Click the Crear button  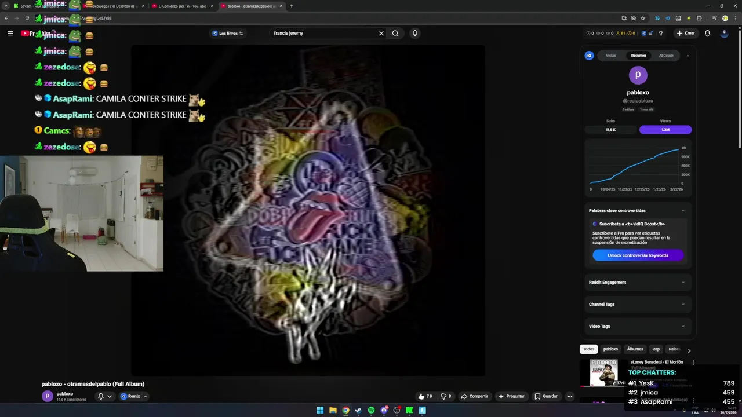[x=685, y=33]
